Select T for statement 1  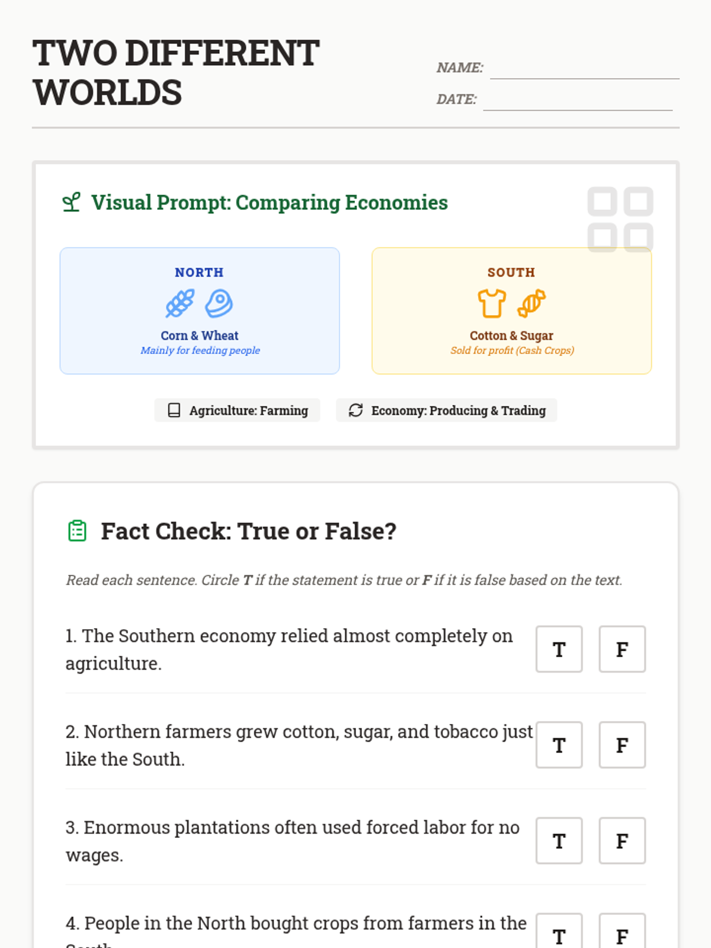pyautogui.click(x=559, y=649)
